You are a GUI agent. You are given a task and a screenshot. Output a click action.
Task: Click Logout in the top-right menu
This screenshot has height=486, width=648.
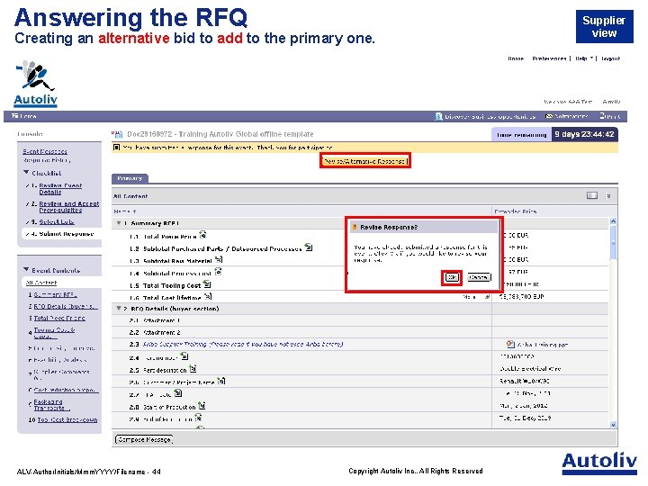[611, 58]
